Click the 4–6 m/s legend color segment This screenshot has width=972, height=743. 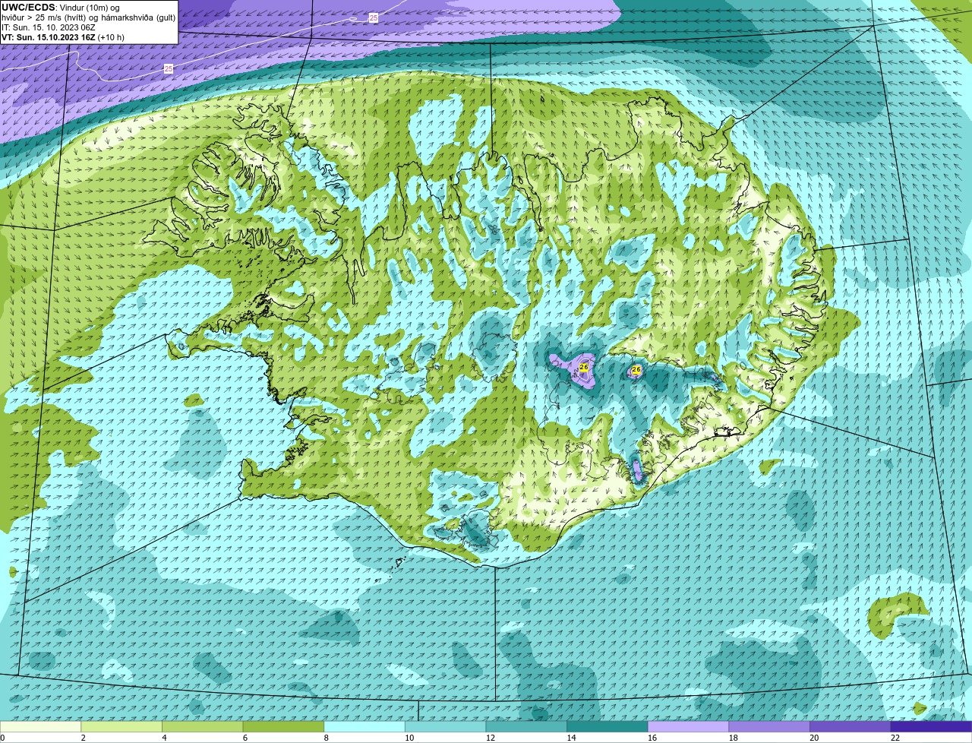tap(202, 726)
